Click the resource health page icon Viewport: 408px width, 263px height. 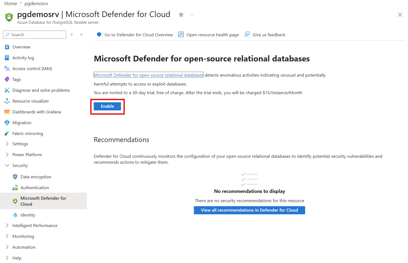(x=181, y=35)
